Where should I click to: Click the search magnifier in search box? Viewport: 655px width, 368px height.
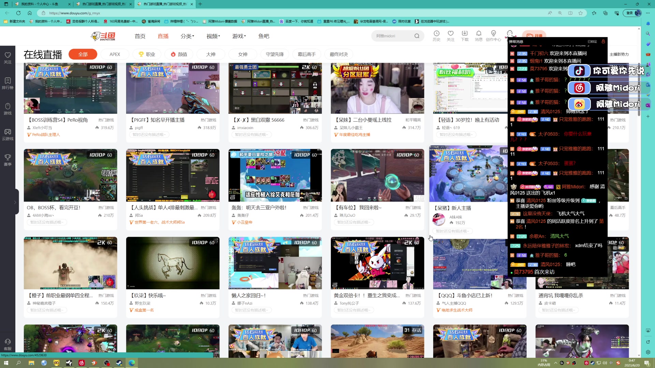(x=417, y=36)
